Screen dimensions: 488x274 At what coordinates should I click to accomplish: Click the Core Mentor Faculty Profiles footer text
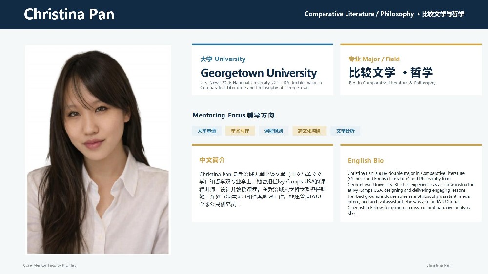[x=49, y=265]
